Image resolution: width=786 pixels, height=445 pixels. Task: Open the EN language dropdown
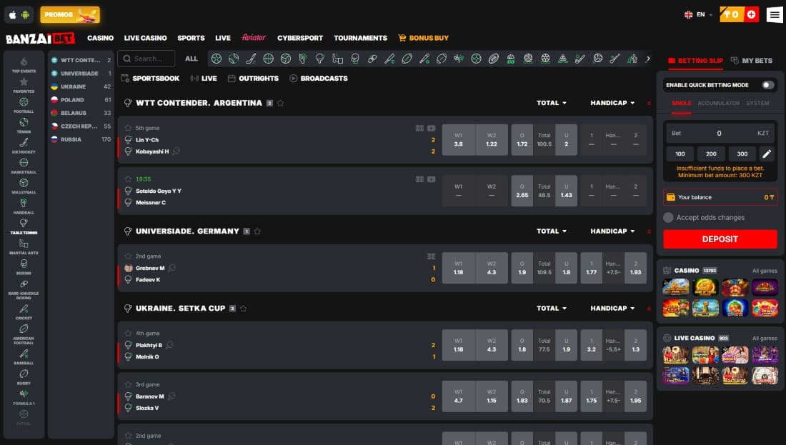(x=698, y=14)
